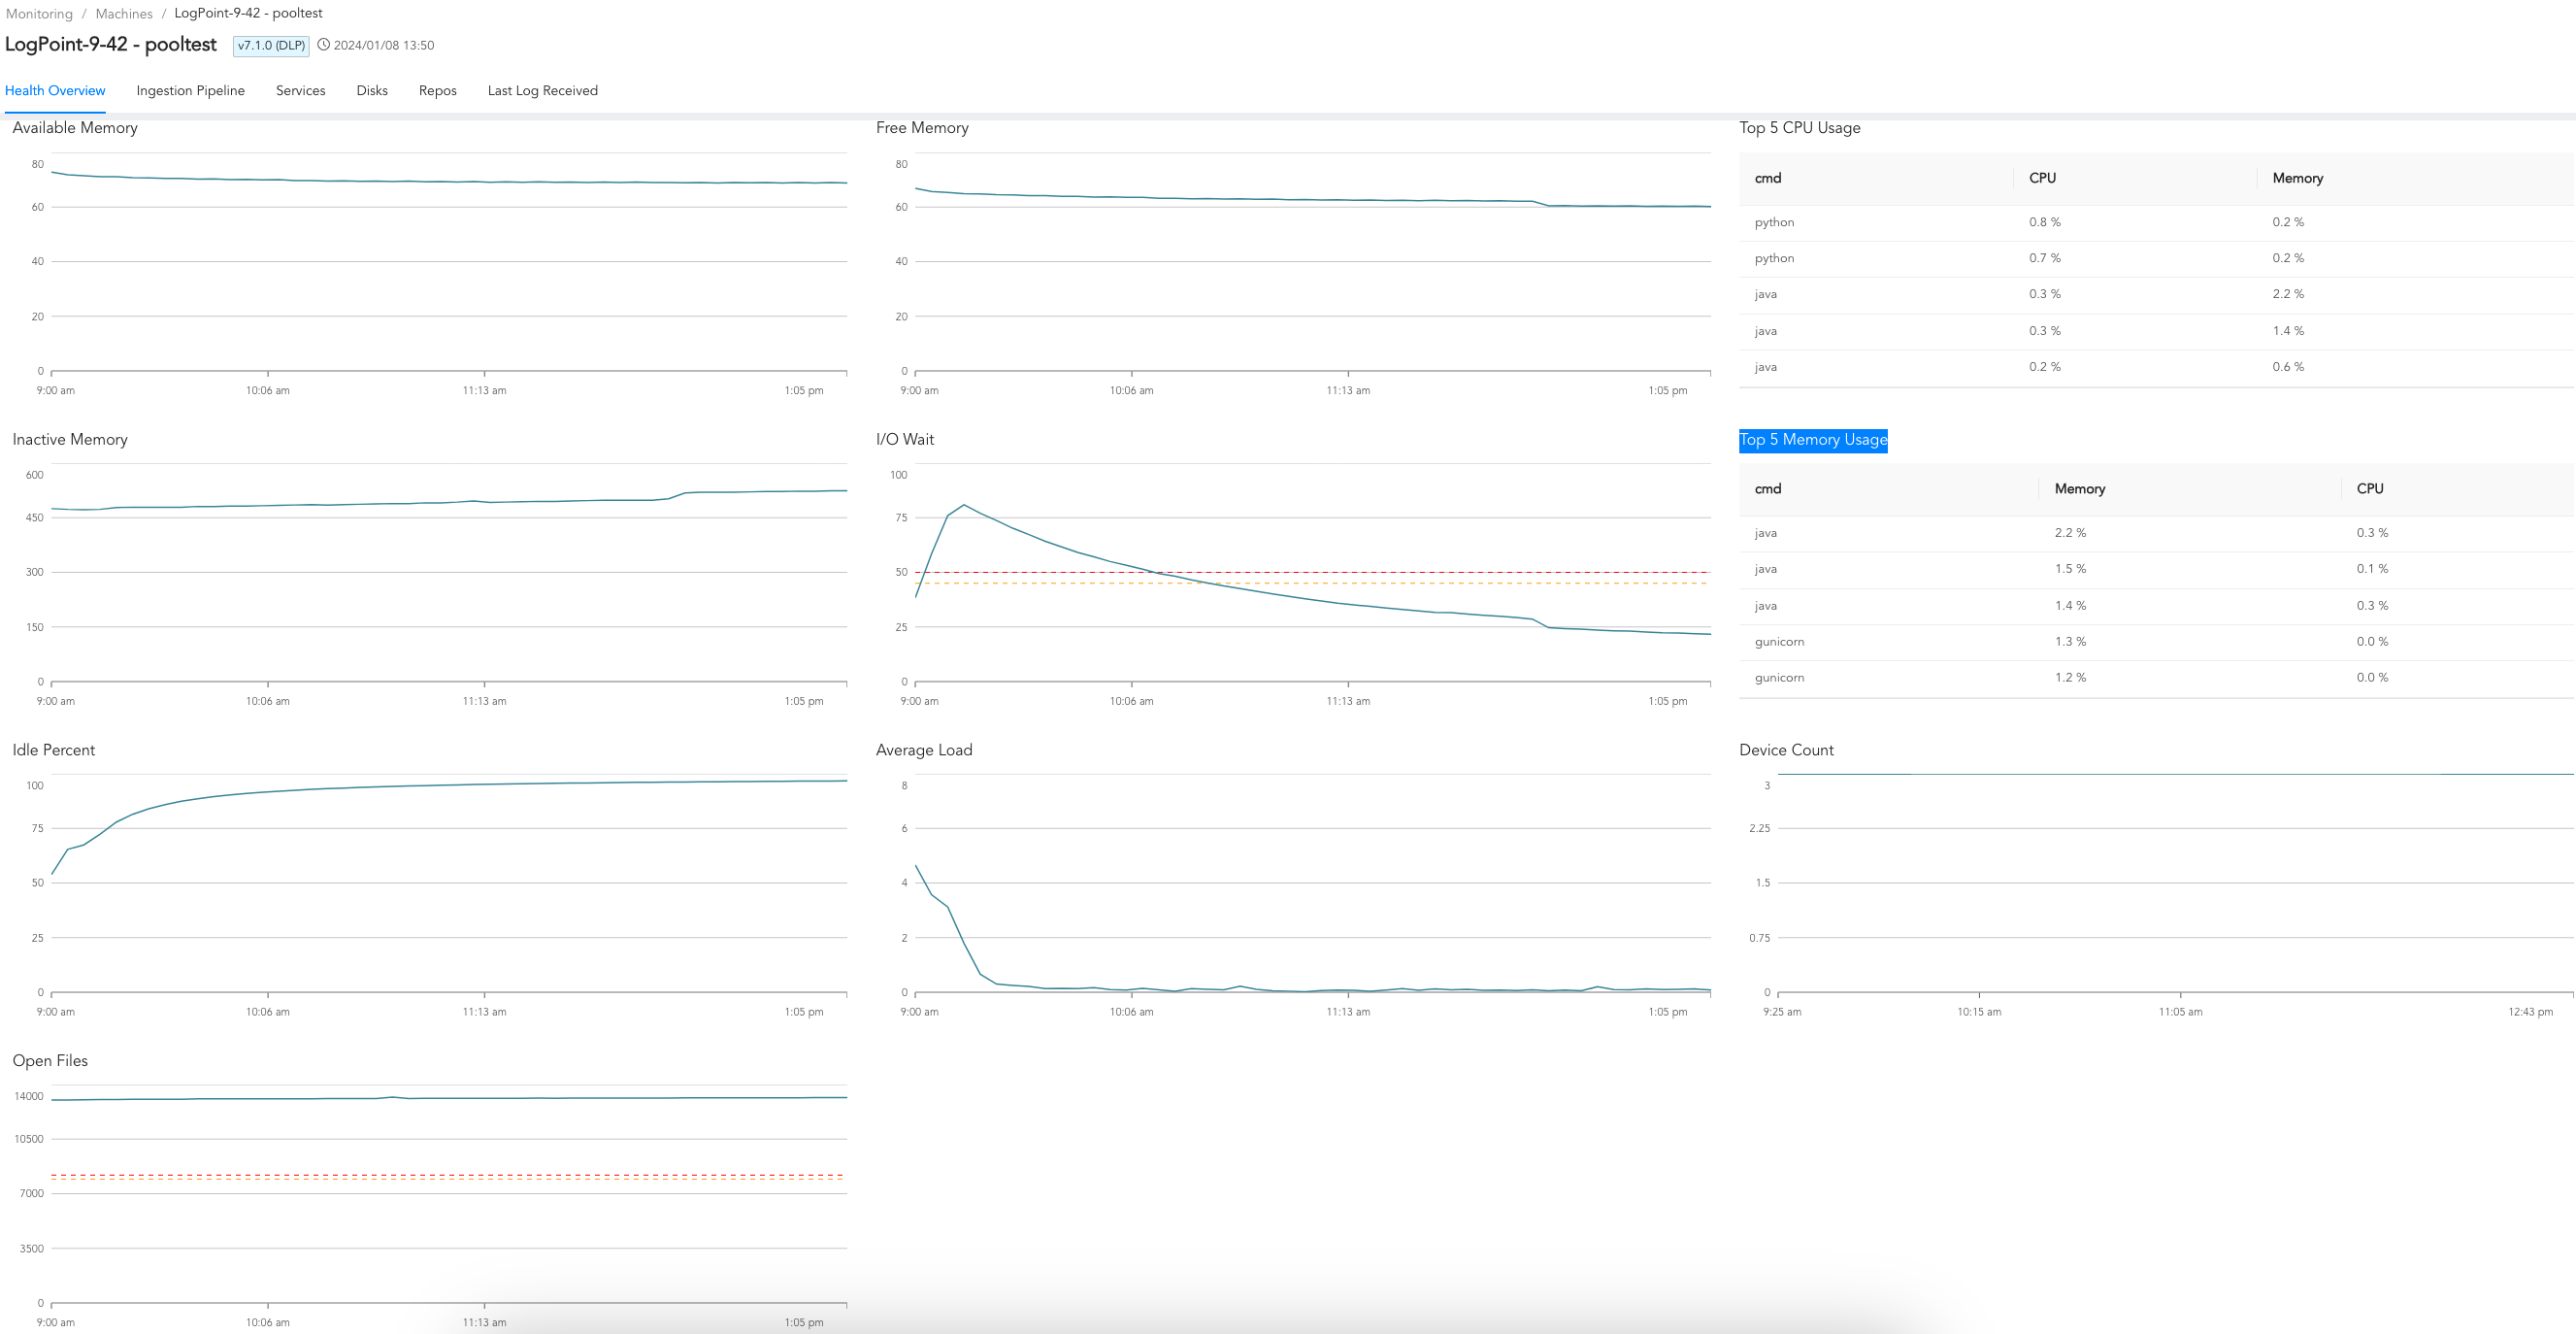Navigate to Machines via the breadcrumb
Viewport: 2576px width, 1334px height.
tap(123, 13)
